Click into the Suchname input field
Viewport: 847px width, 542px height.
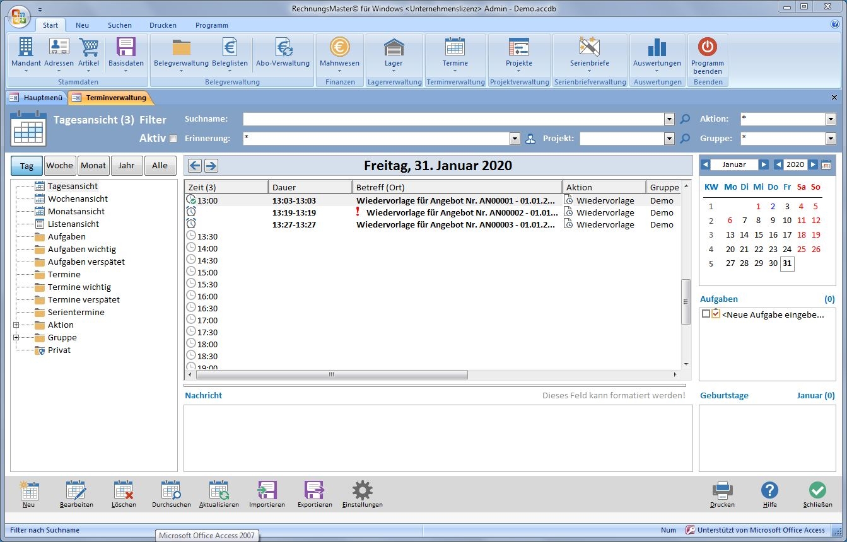[x=453, y=119]
